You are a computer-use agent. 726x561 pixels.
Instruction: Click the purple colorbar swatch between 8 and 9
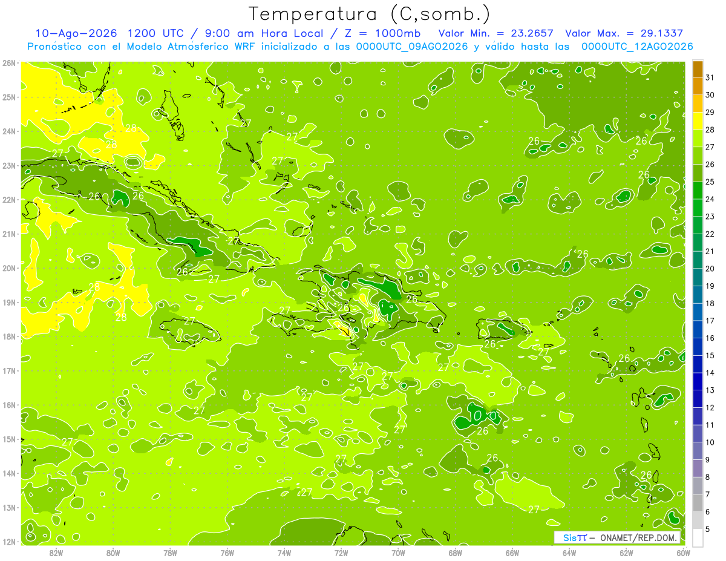coord(698,468)
